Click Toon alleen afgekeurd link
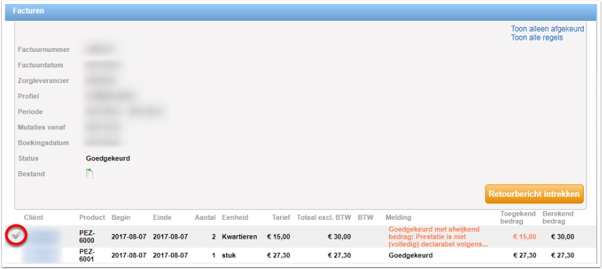602x269 pixels. click(547, 29)
